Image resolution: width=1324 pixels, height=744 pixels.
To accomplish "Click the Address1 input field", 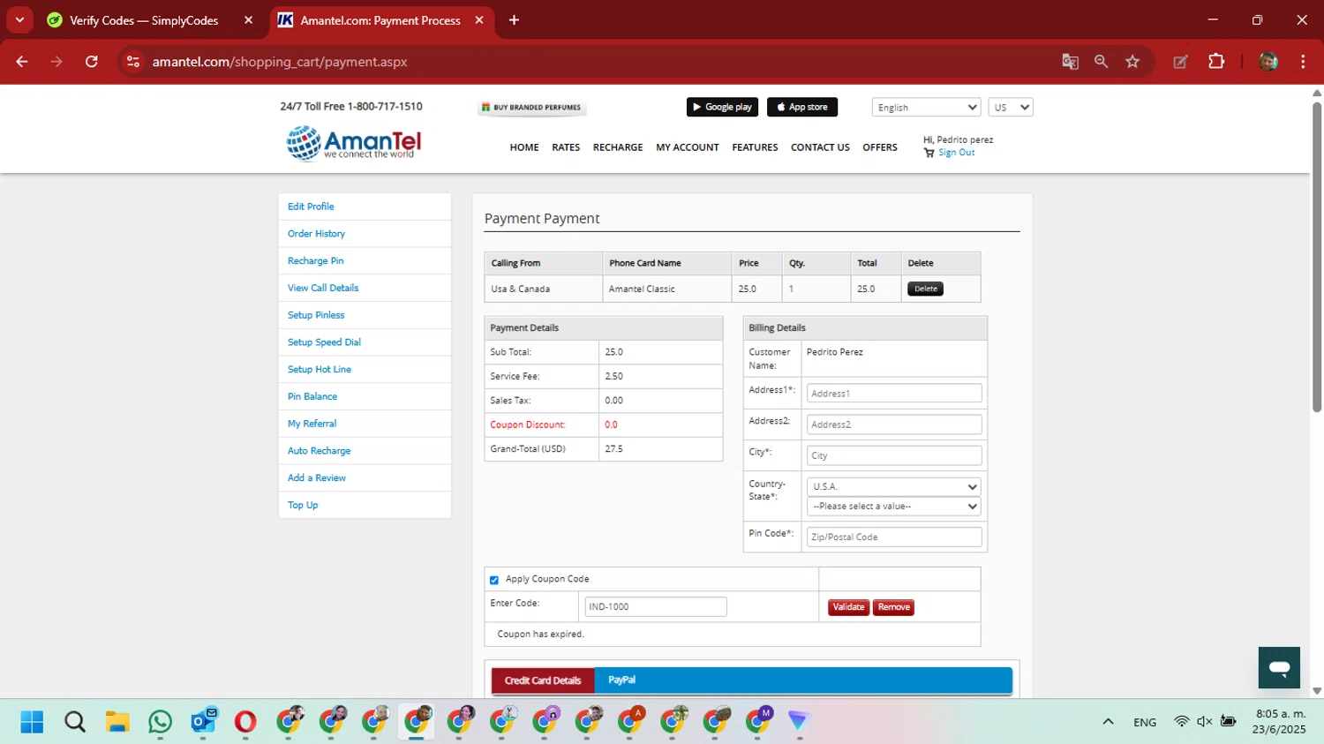I will coord(894,394).
